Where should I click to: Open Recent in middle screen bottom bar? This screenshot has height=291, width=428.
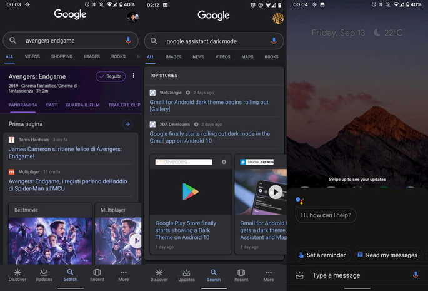pyautogui.click(x=241, y=275)
